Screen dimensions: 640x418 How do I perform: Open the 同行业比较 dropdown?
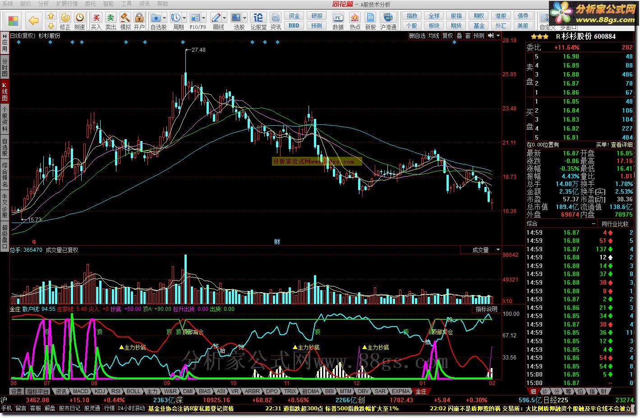pyautogui.click(x=615, y=223)
